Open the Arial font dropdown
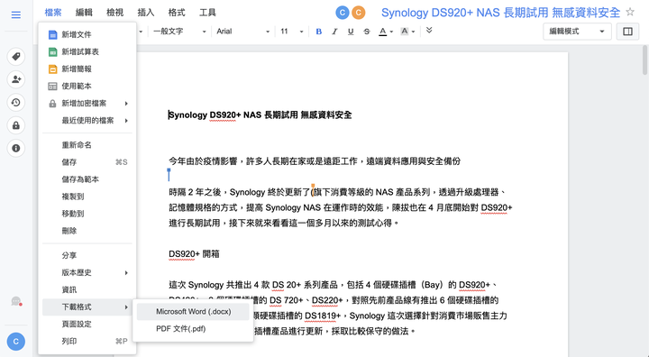This screenshot has width=649, height=357. coord(243,32)
